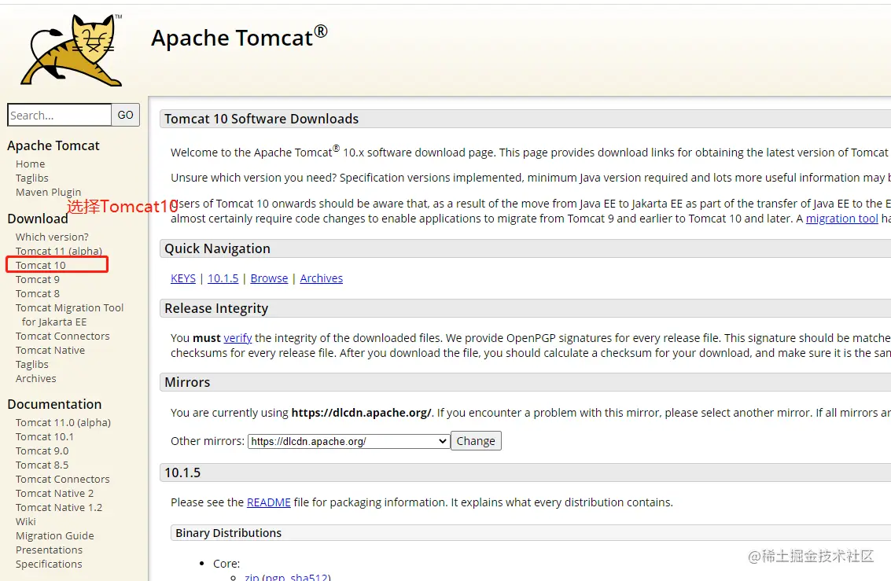Open the Specifications link
The height and width of the screenshot is (581, 891).
tap(49, 564)
